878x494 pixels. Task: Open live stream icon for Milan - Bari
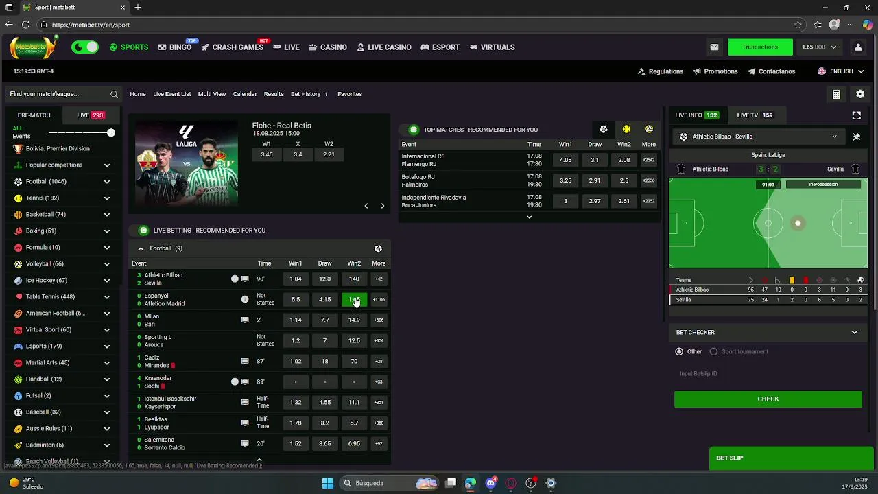coord(245,320)
